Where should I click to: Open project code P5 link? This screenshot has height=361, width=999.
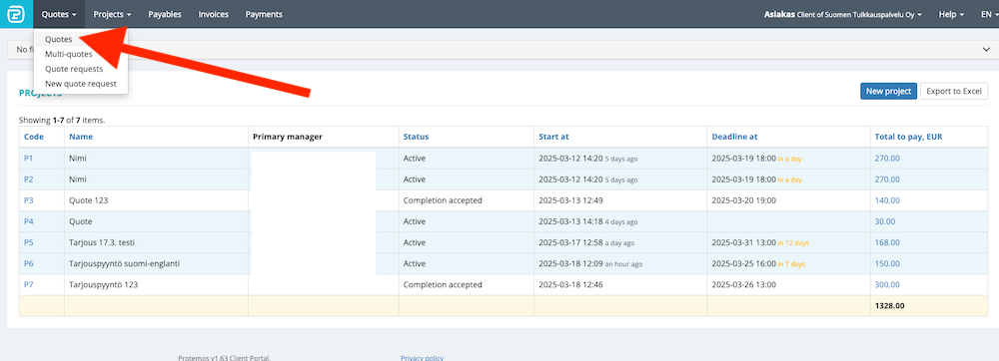click(29, 242)
